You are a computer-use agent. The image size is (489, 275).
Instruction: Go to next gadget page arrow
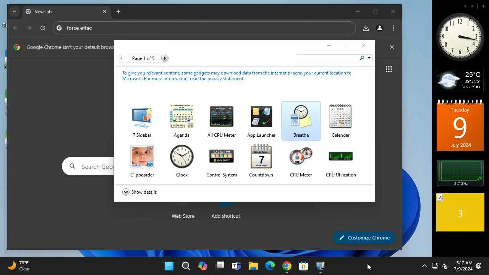[165, 58]
